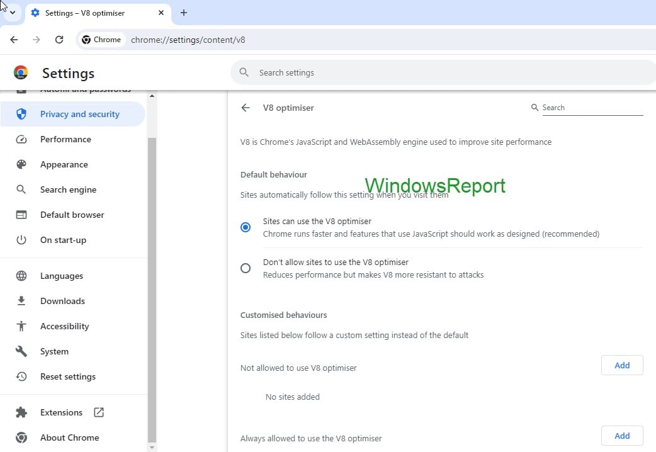The width and height of the screenshot is (656, 452).
Task: Click the Performance gauge icon
Action: click(x=21, y=139)
